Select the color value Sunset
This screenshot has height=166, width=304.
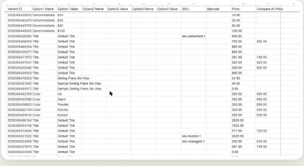tap(69, 115)
